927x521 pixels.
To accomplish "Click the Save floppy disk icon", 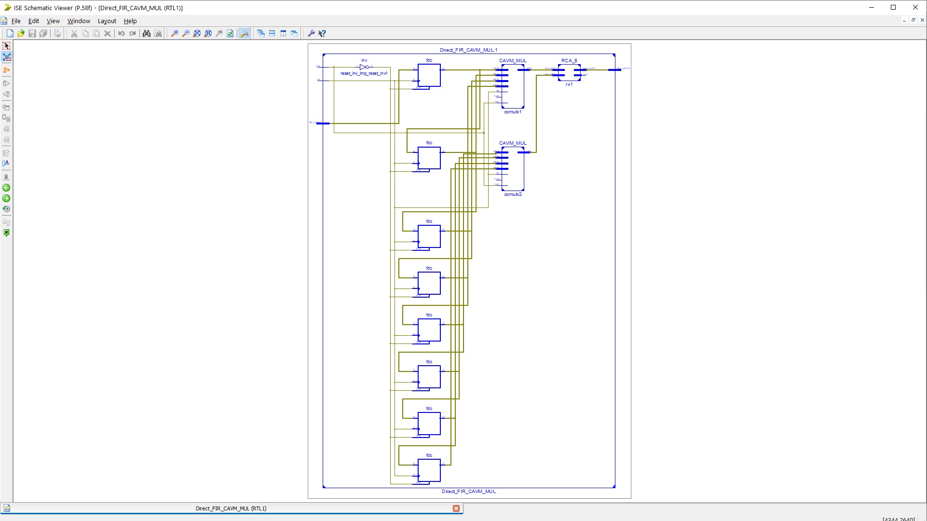I will [x=32, y=33].
